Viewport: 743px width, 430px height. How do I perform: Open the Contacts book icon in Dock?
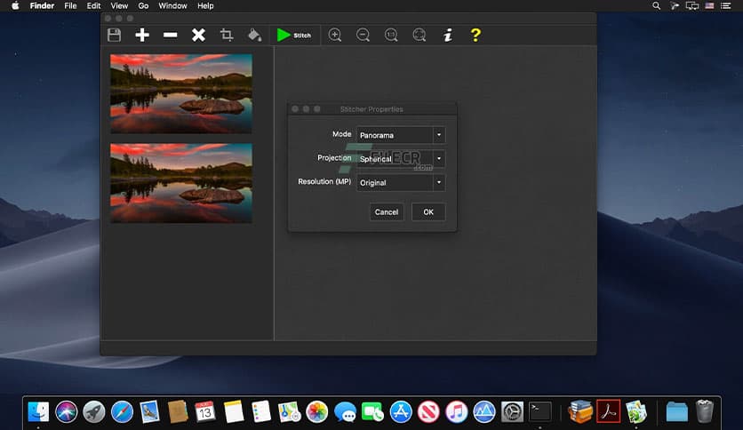[x=178, y=411]
